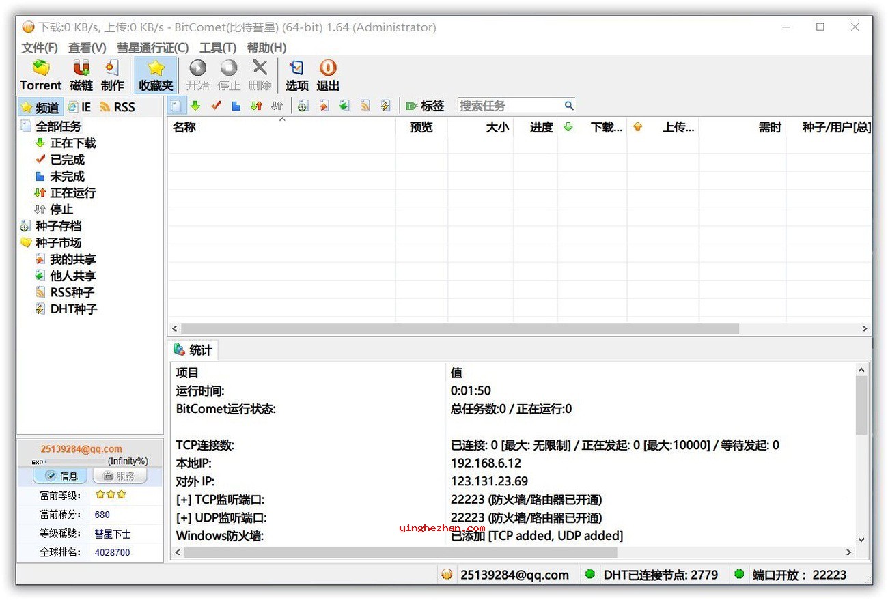The width and height of the screenshot is (888, 600).
Task: Sort the task list by 大小 column
Action: 481,128
